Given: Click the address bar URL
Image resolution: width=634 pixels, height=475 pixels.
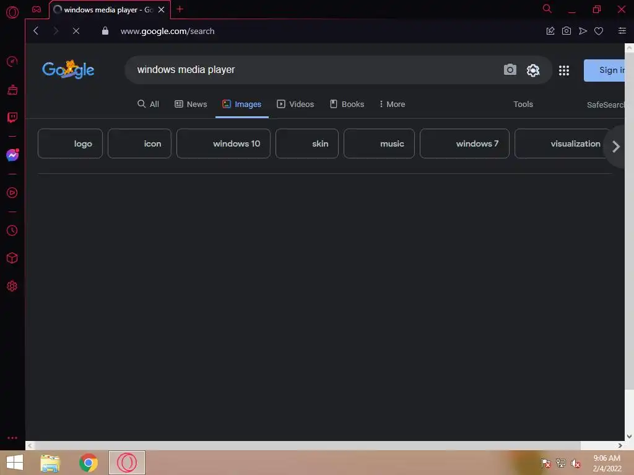Looking at the screenshot, I should pyautogui.click(x=167, y=31).
